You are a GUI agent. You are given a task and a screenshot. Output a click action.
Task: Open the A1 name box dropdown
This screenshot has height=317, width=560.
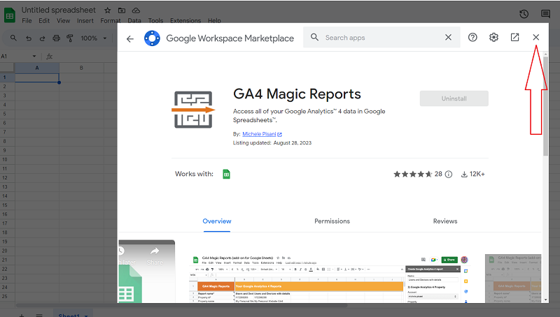pos(34,57)
